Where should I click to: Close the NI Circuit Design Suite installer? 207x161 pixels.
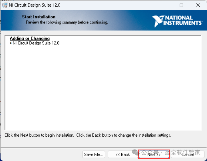[198, 5]
